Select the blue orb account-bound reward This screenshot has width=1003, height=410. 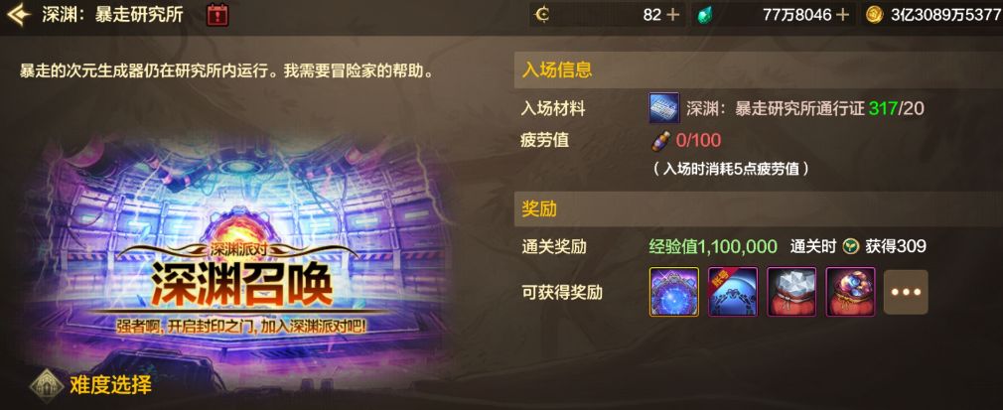pyautogui.click(x=733, y=292)
